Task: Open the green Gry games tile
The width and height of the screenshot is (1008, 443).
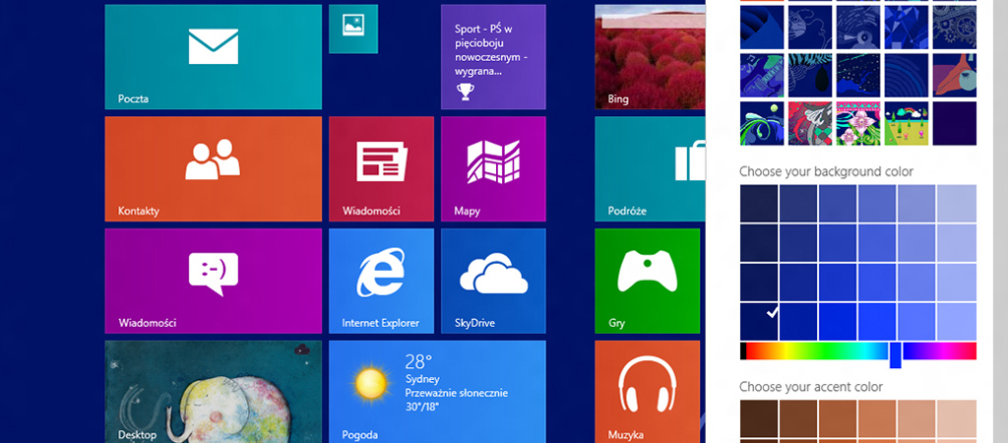Action: click(648, 281)
